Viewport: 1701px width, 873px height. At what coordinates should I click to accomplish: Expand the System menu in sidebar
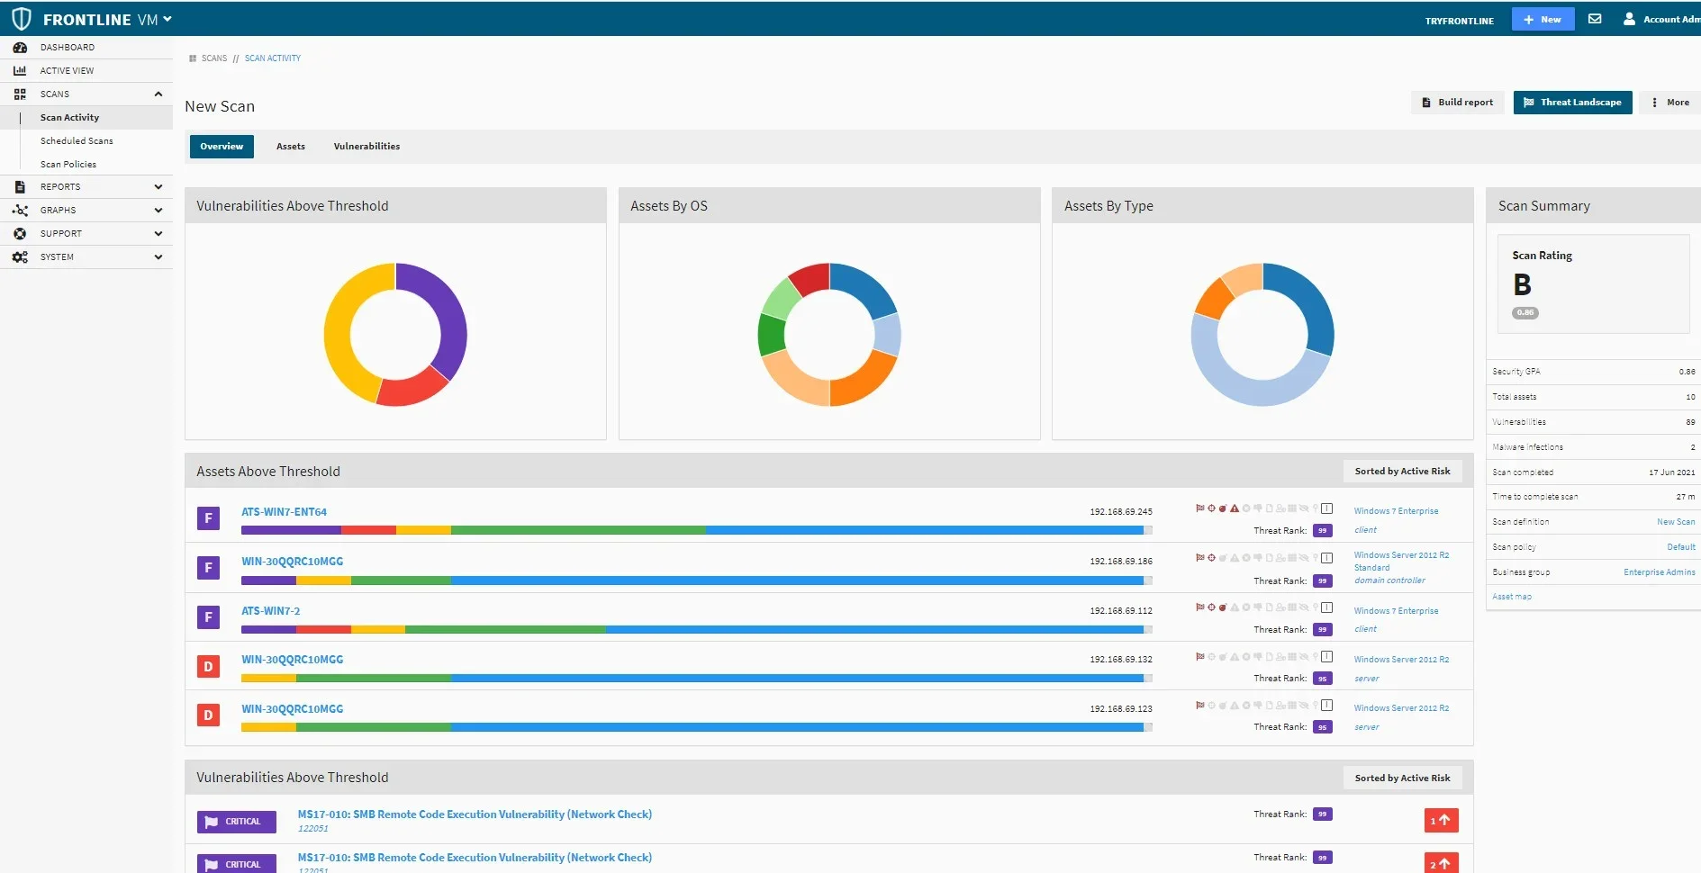tap(158, 257)
